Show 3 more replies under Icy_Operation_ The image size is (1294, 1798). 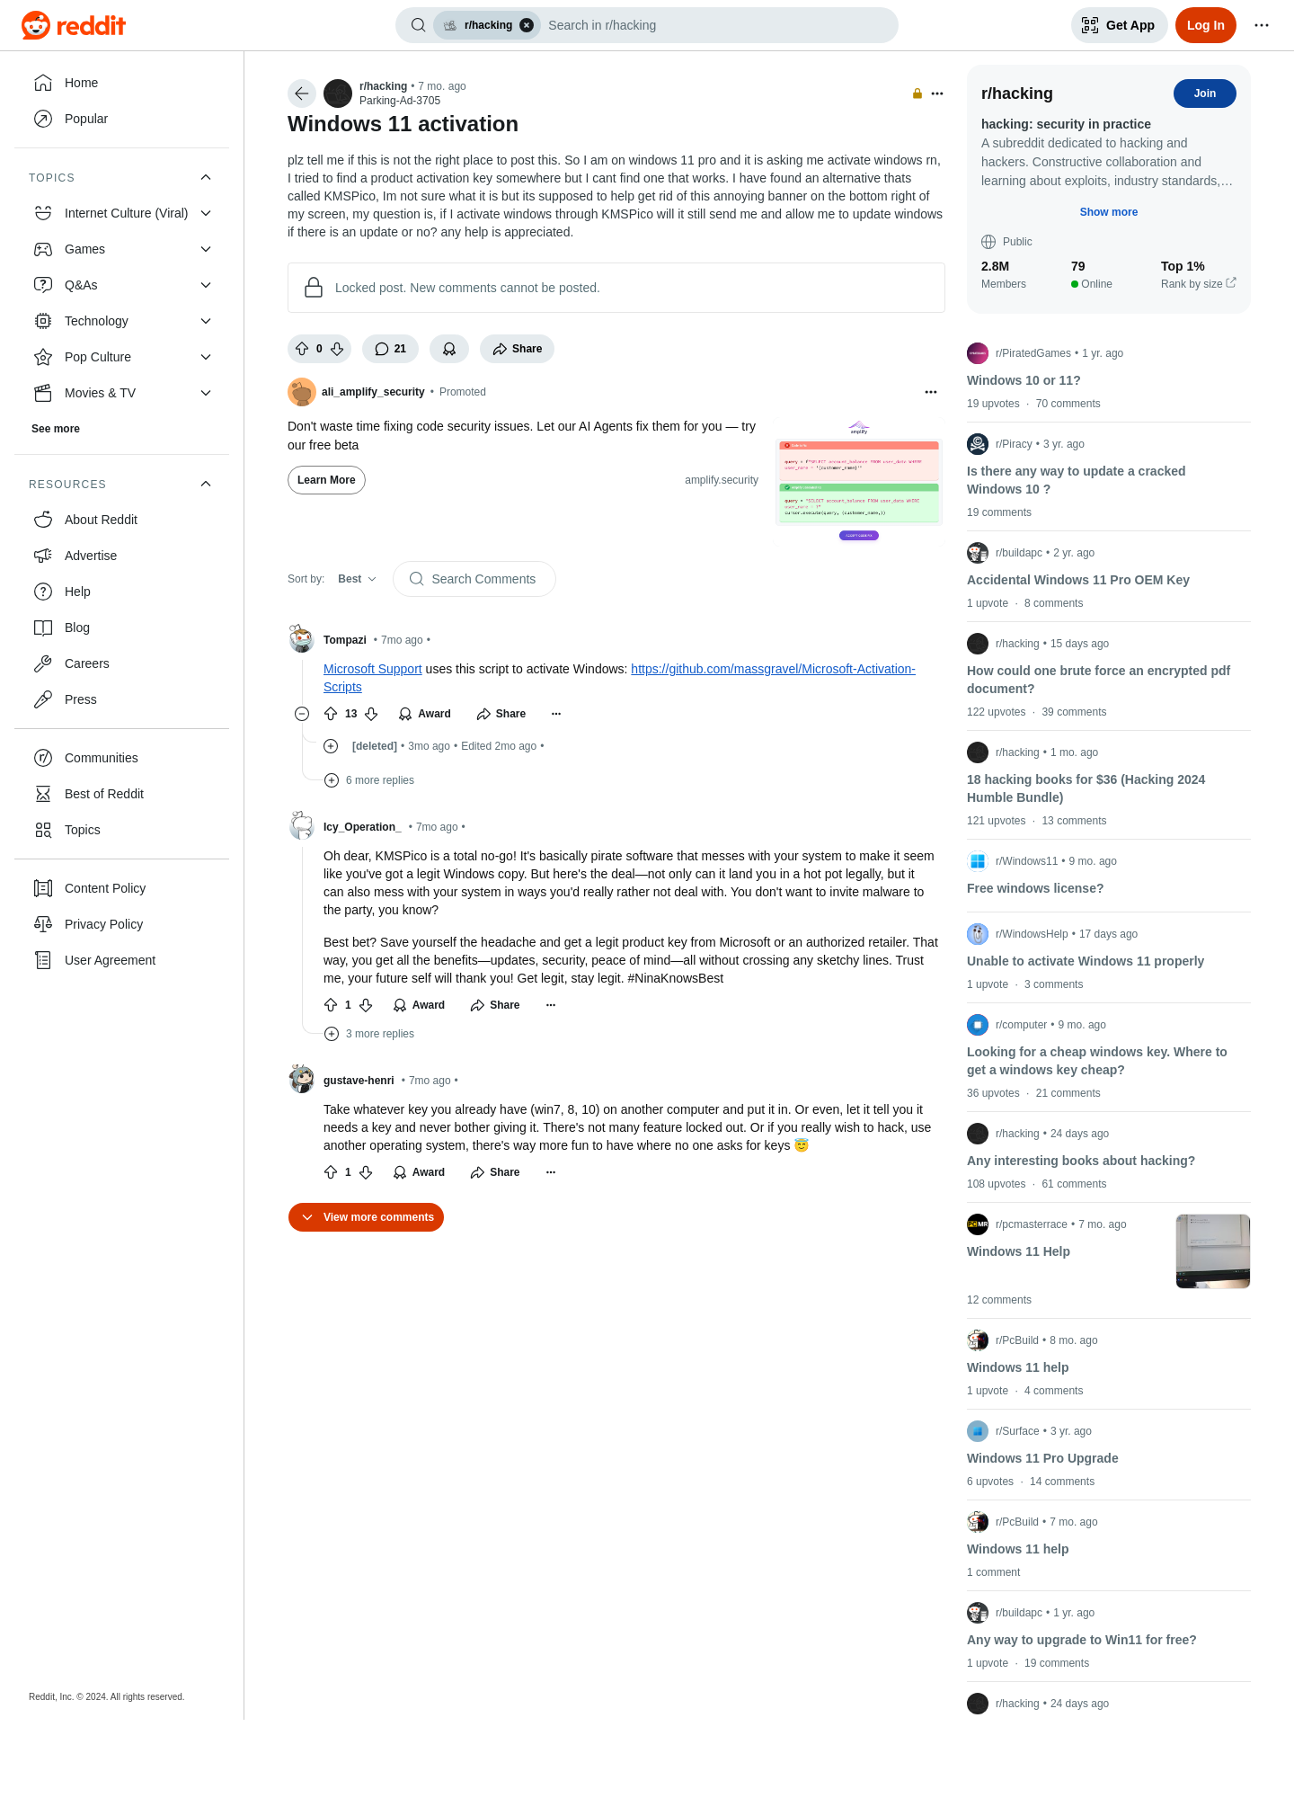click(x=369, y=1034)
